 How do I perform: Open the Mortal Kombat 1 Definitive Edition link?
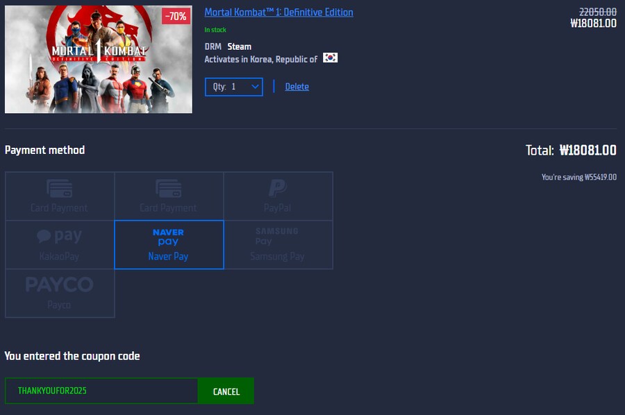(277, 12)
